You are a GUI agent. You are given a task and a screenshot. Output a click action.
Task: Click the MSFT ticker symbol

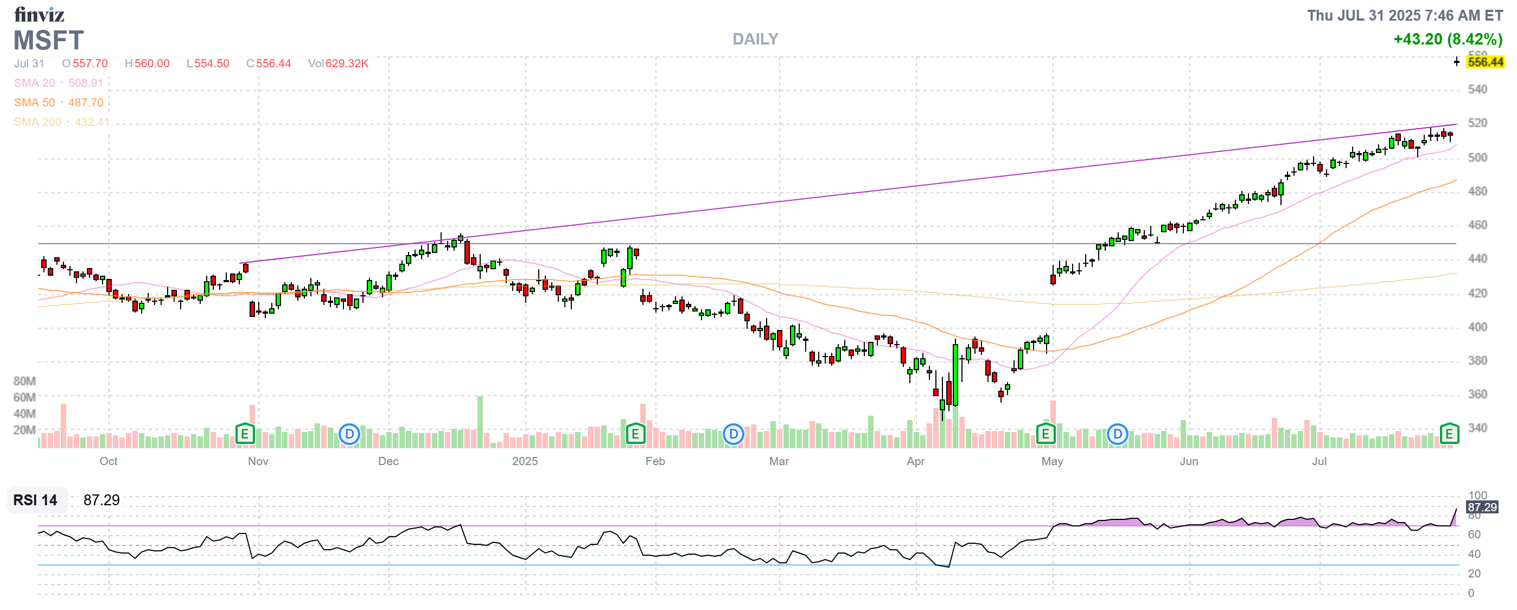point(48,40)
